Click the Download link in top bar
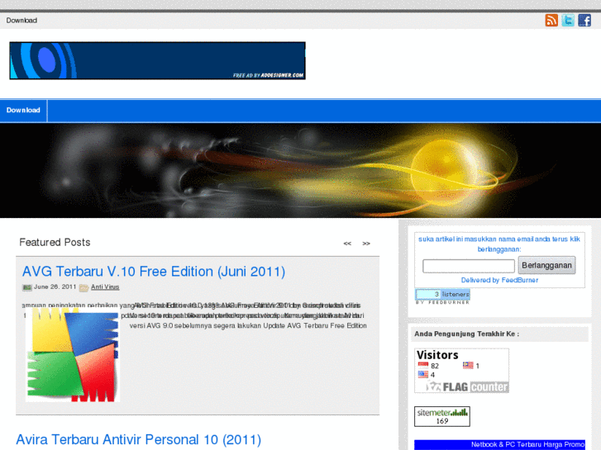This screenshot has width=601, height=450. (x=21, y=21)
